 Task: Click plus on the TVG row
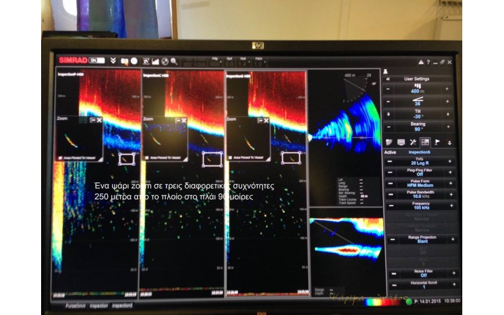pos(449,161)
